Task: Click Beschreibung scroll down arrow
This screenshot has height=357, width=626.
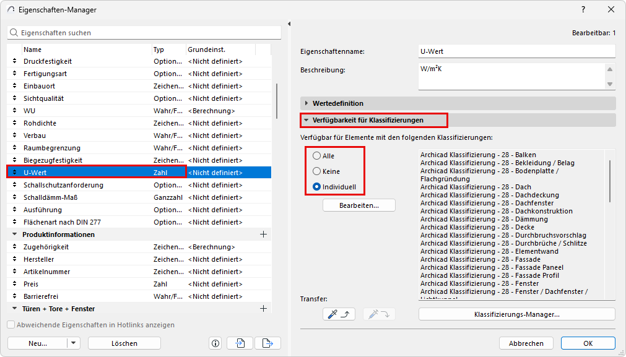Action: [610, 84]
